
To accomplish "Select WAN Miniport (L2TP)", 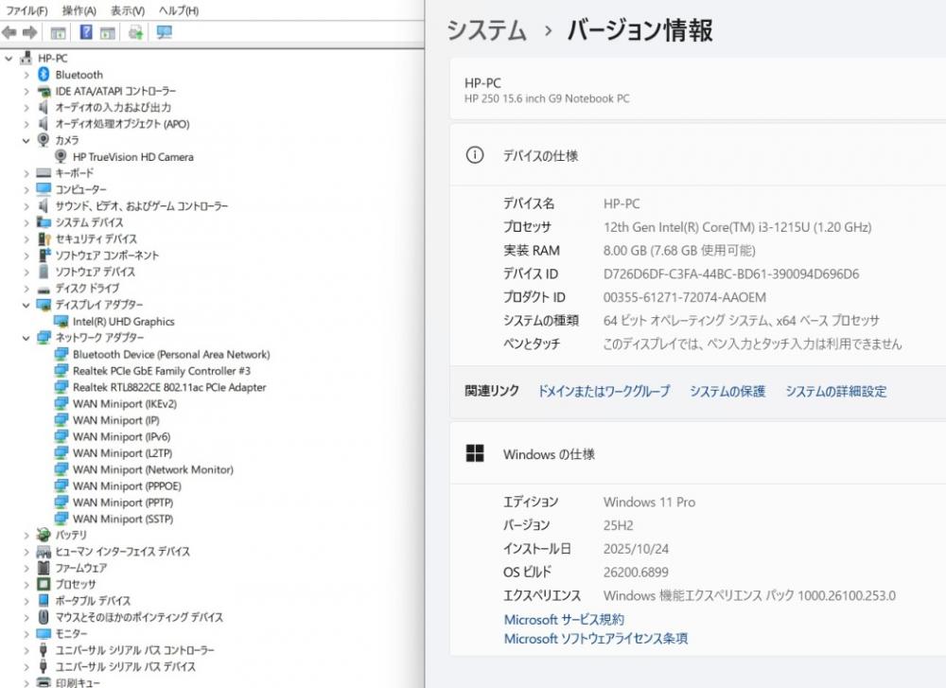I will tap(122, 453).
